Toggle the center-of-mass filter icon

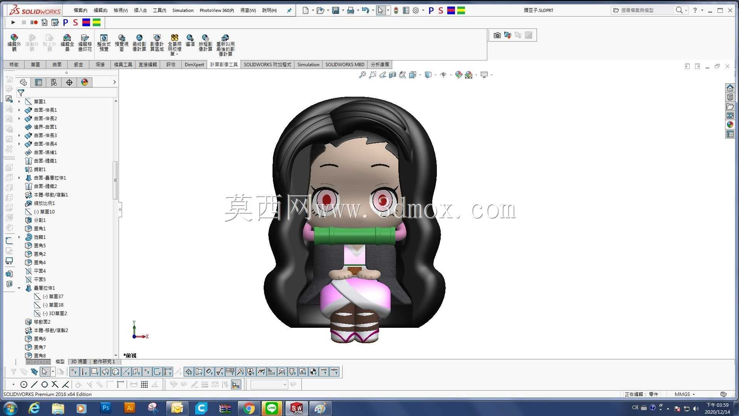click(314, 372)
